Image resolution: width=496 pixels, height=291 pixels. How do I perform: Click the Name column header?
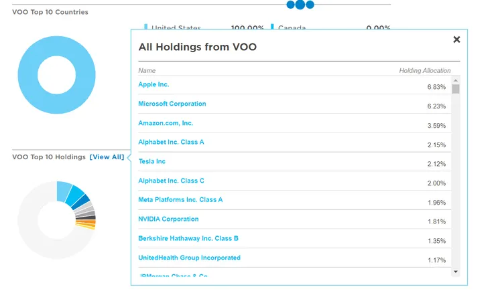coord(147,70)
